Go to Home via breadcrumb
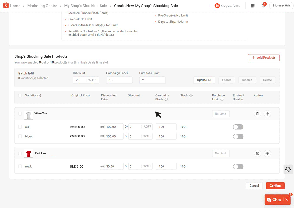 (15, 5)
